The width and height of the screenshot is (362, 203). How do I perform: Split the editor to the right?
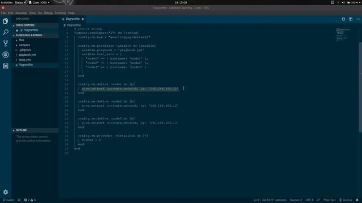(x=351, y=19)
